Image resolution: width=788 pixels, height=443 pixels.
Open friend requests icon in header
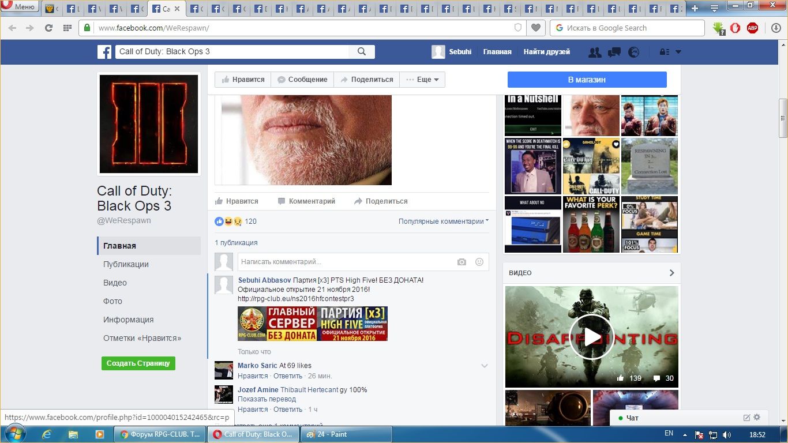pyautogui.click(x=594, y=52)
